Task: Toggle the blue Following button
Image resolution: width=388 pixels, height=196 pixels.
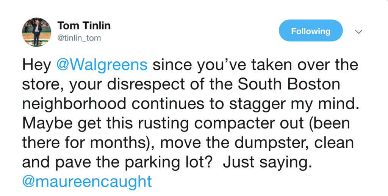Action: [x=311, y=31]
